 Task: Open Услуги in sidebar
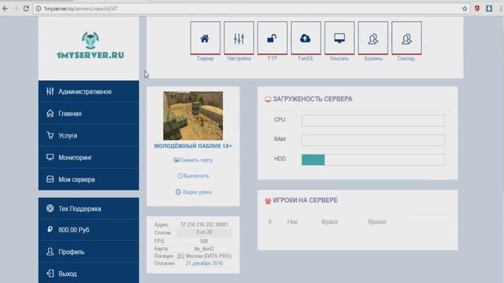(x=89, y=135)
